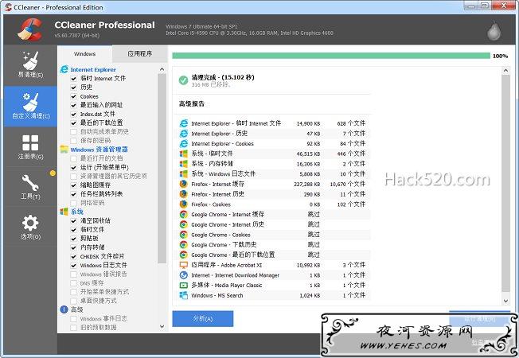Screen dimensions: 519x358
Task: Click the 系统 category heading
Action: pos(76,212)
